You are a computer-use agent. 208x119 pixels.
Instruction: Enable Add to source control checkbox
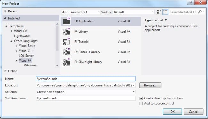click(141, 103)
